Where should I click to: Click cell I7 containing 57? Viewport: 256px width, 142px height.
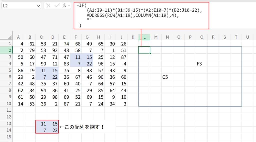click(x=110, y=84)
